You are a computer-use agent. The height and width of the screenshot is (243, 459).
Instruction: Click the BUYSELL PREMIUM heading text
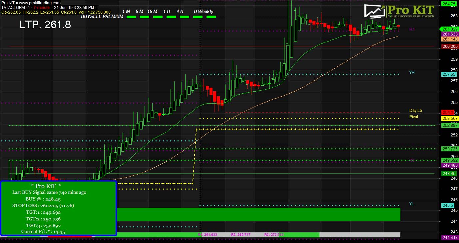(102, 16)
